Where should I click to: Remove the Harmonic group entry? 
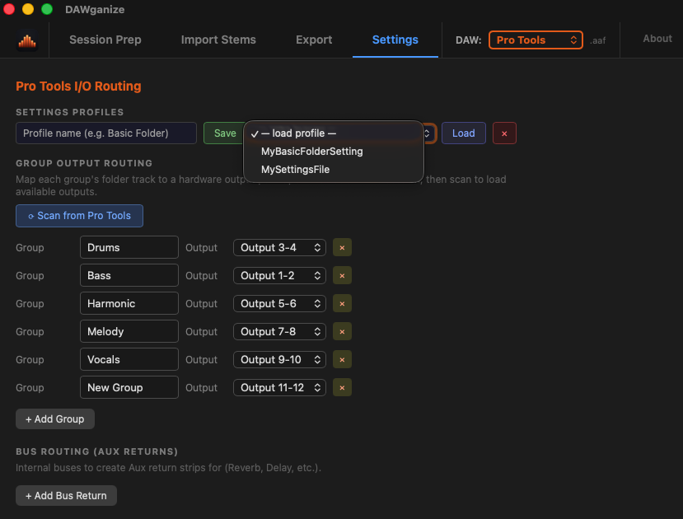pos(342,303)
